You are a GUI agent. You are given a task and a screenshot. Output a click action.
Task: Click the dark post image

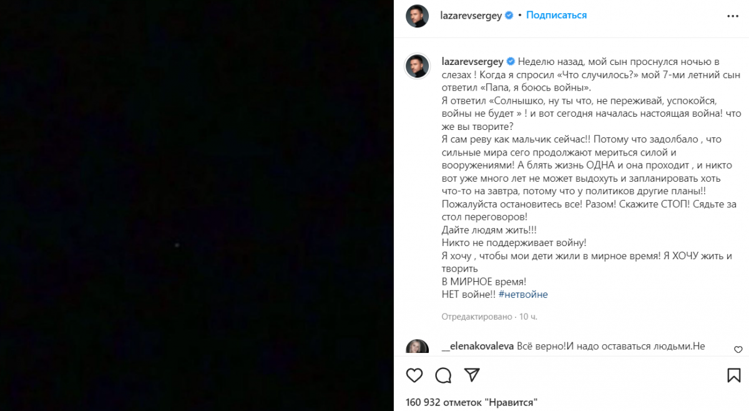(x=197, y=205)
